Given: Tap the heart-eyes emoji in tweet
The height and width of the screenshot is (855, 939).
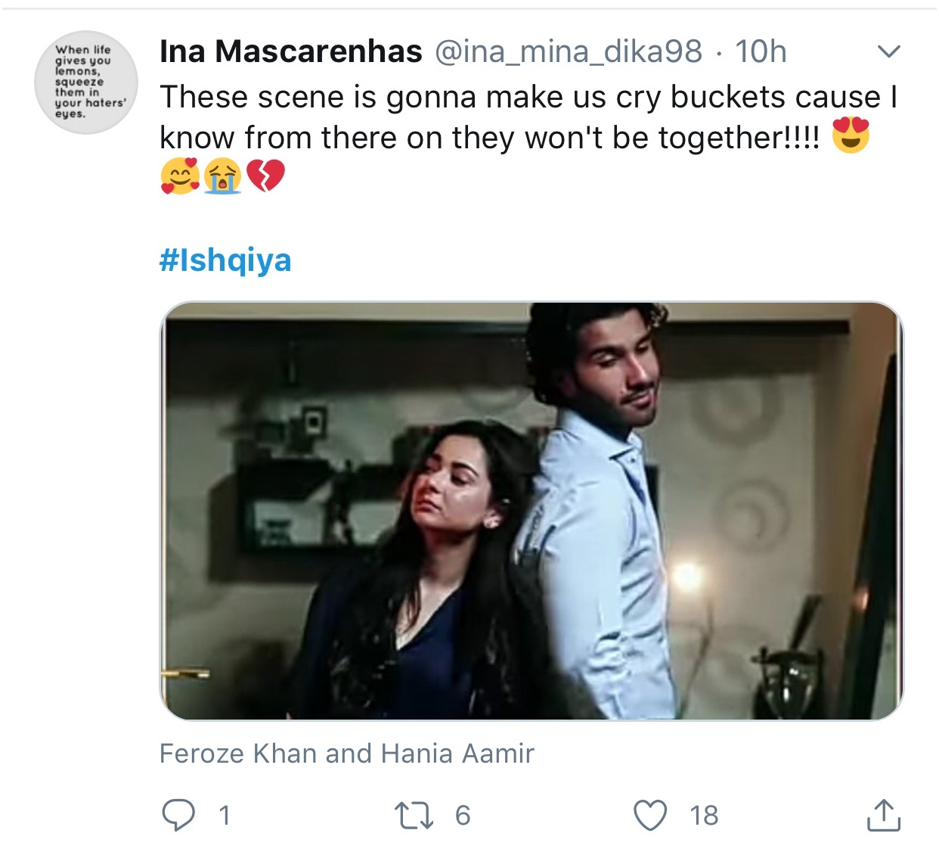Looking at the screenshot, I should tap(851, 136).
